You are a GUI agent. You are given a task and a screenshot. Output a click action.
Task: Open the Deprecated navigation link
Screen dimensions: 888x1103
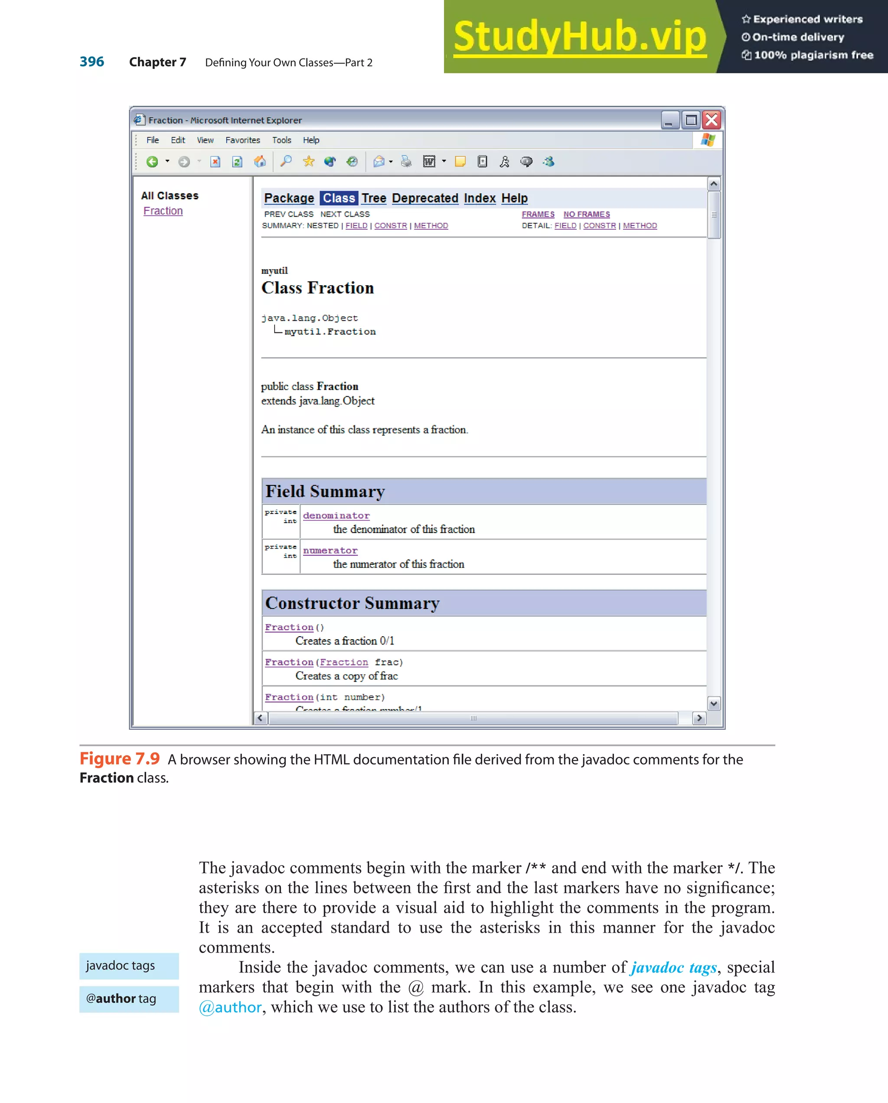425,198
